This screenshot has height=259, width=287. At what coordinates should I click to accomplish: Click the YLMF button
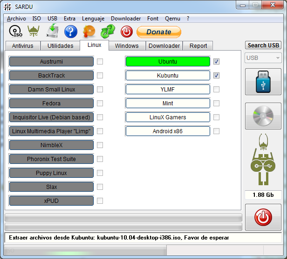(168, 90)
